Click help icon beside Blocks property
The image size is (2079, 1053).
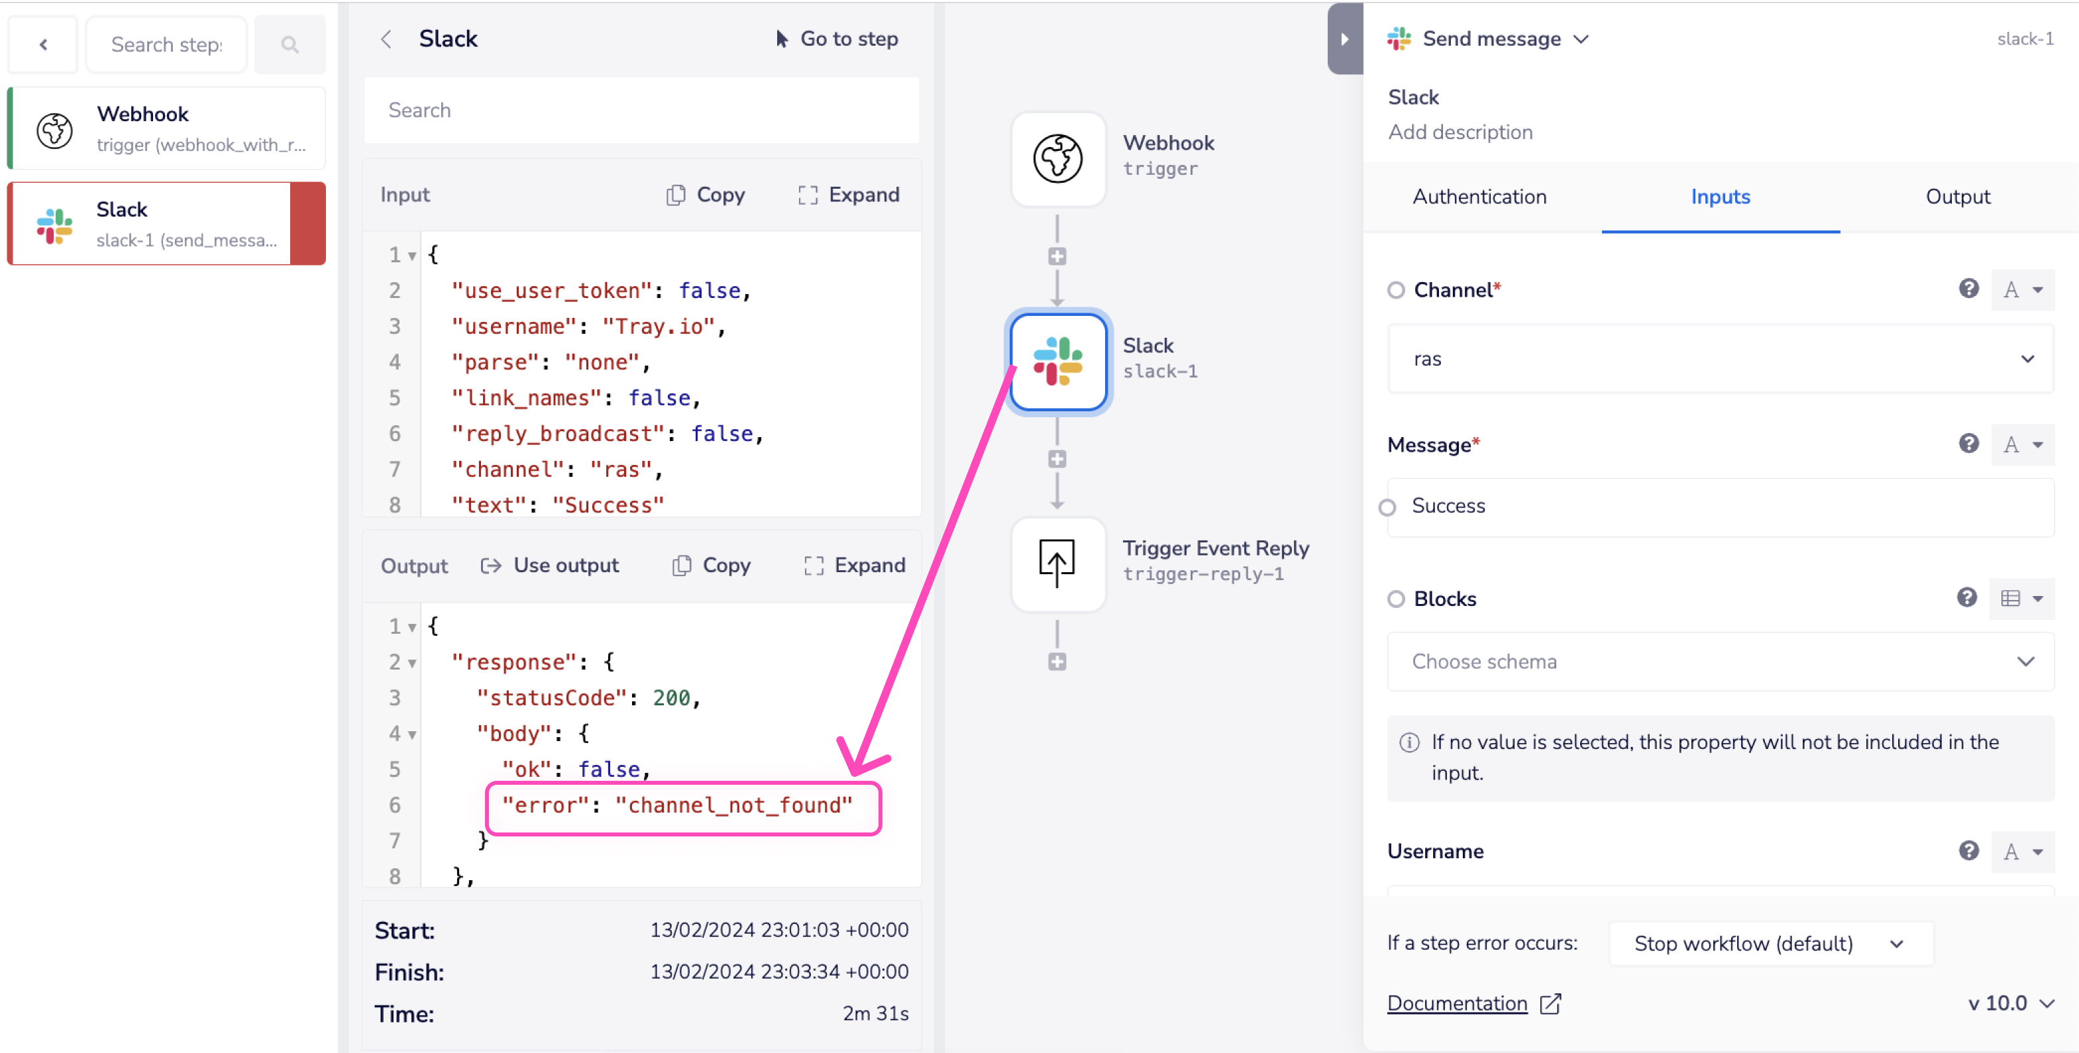click(x=1967, y=597)
